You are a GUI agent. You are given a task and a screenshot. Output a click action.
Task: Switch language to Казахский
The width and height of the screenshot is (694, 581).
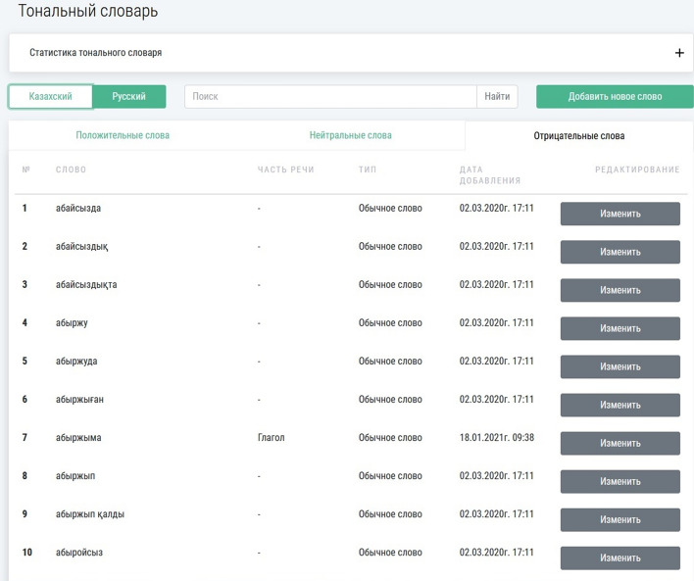(x=51, y=97)
